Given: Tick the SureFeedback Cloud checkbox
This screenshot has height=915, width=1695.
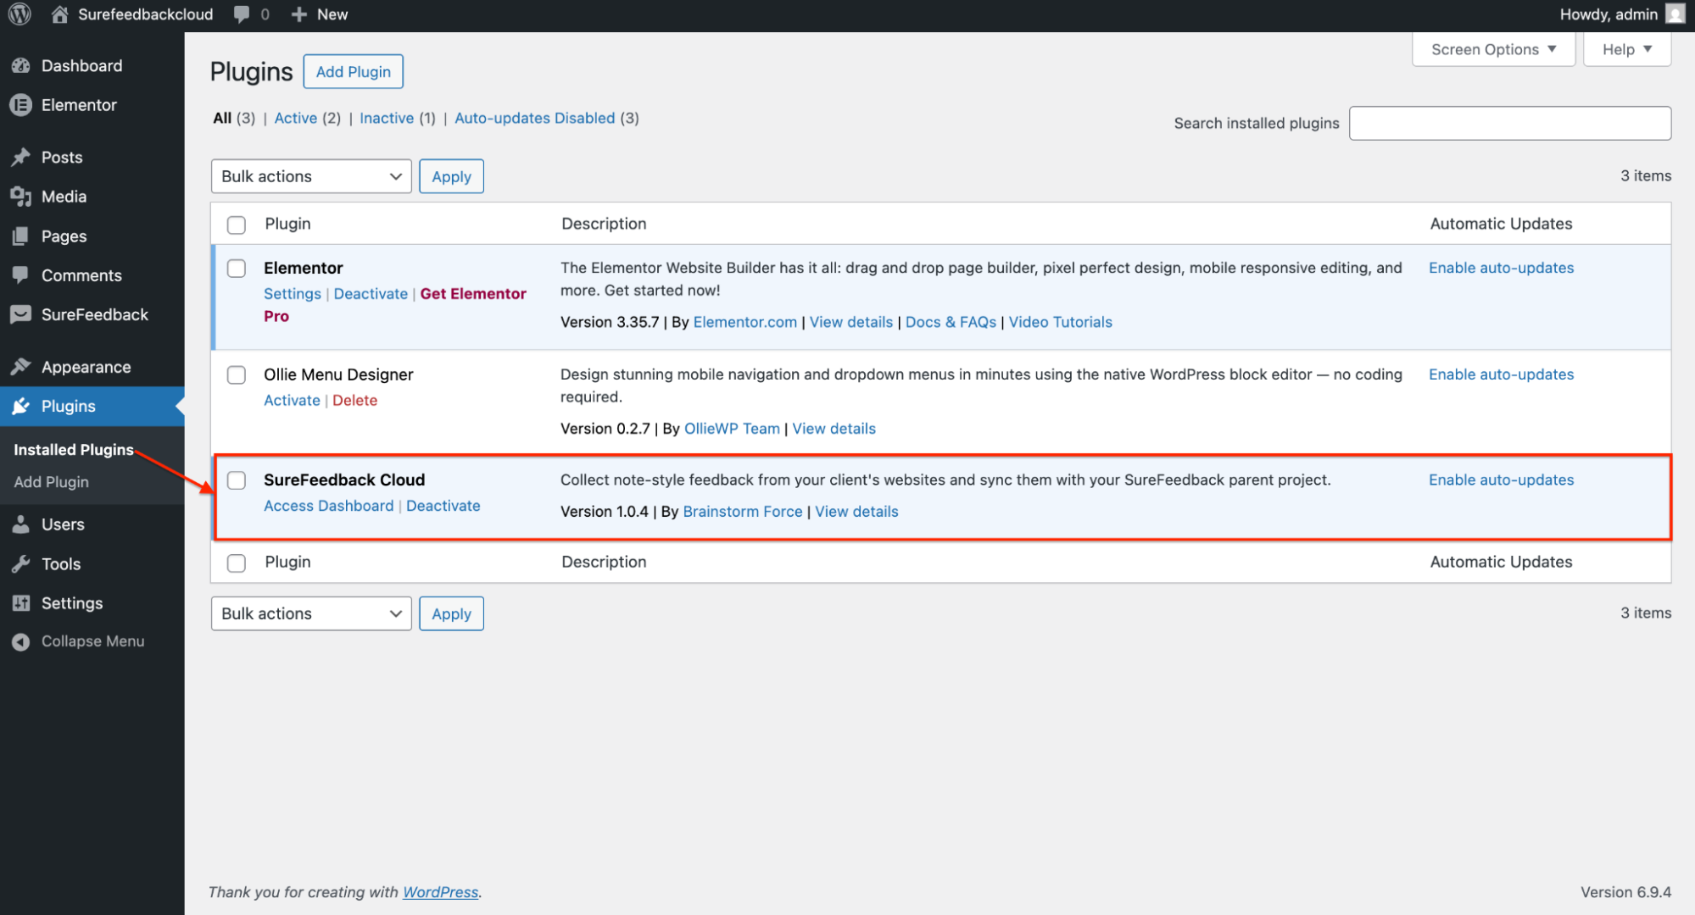Looking at the screenshot, I should click(x=237, y=480).
